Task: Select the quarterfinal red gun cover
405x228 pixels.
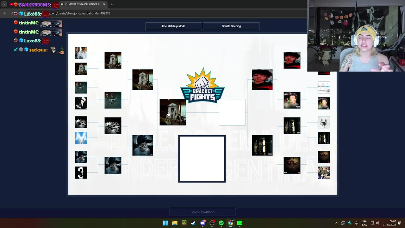Action: [x=113, y=100]
